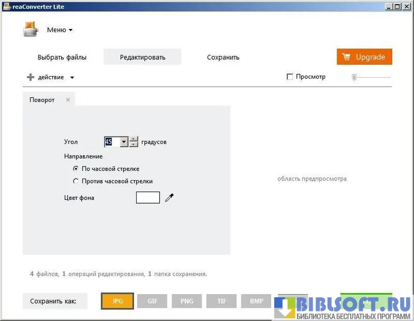Screen dimensions: 414x321
Task: Expand the Угол angle dropdown list
Action: [124, 141]
